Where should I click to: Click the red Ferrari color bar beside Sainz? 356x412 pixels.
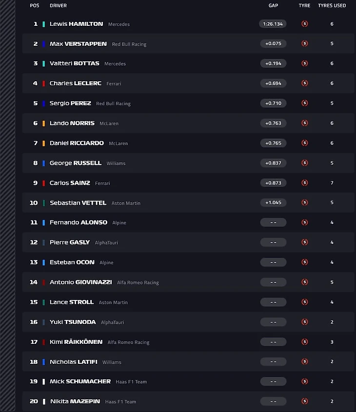click(44, 183)
